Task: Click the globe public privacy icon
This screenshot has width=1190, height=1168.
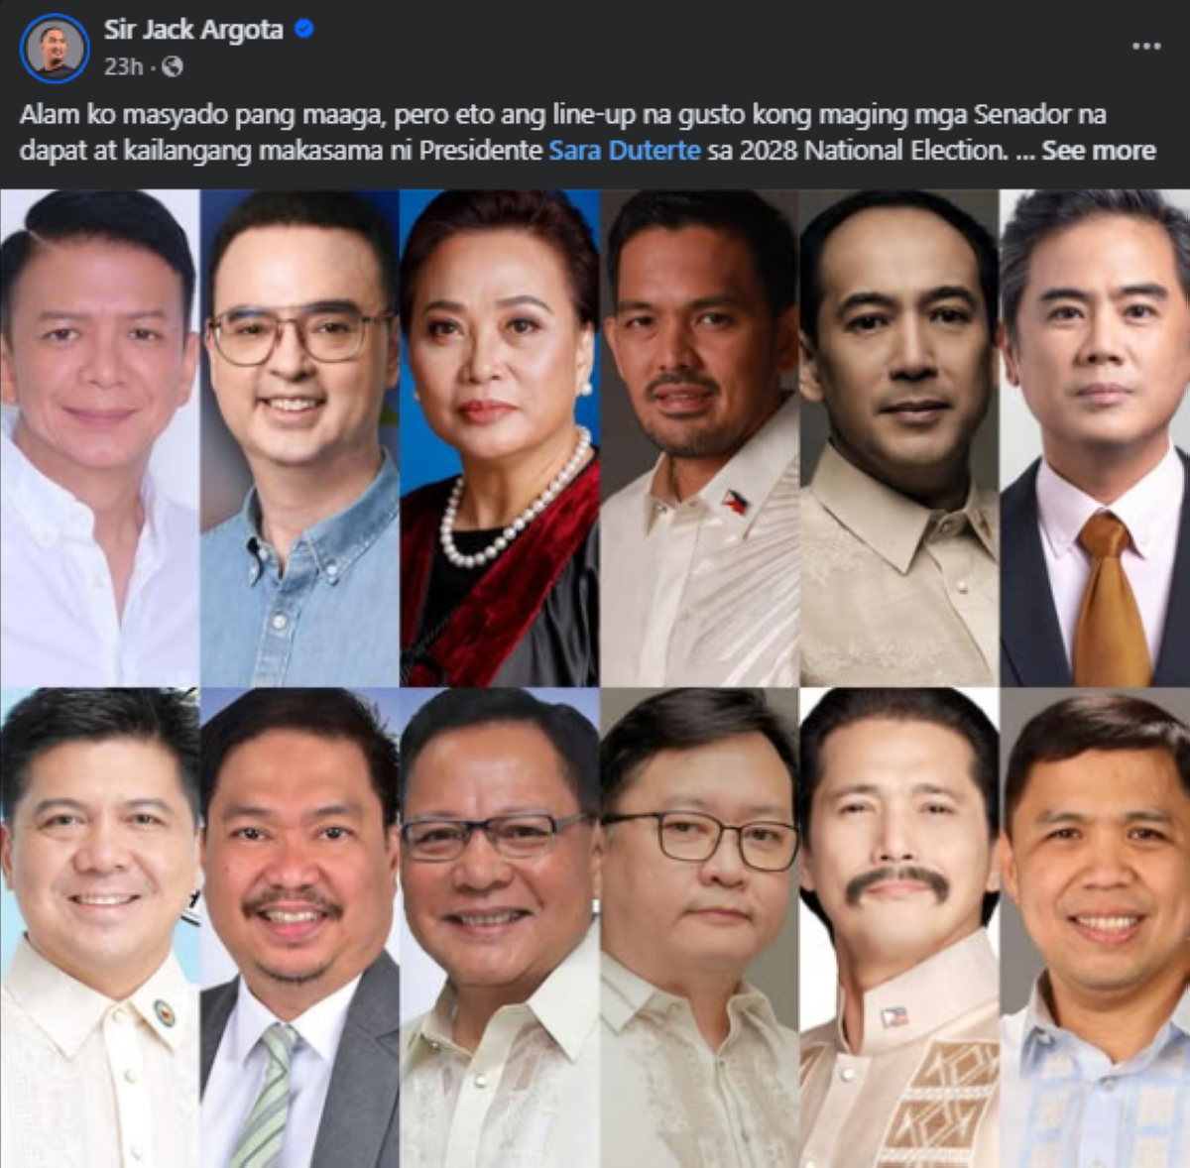Action: coord(173,66)
